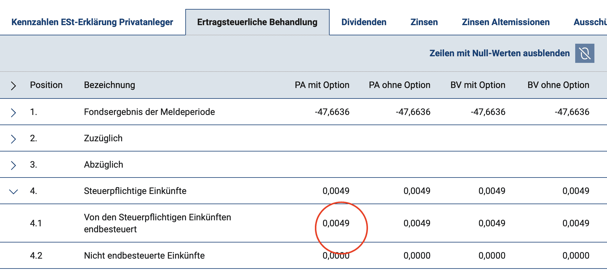The image size is (607, 276).
Task: Go to Zinsen Altemissionen tab
Action: (506, 22)
